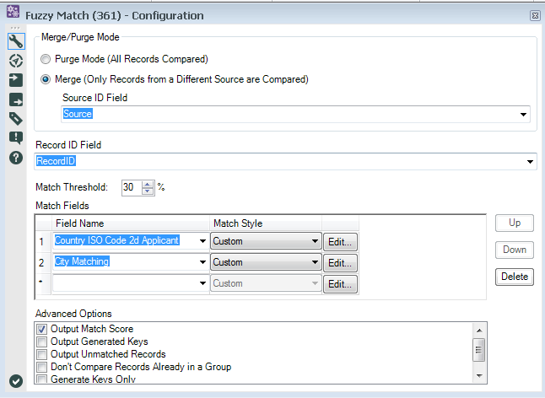
Task: Select Purge Mode radio button
Action: (x=46, y=60)
